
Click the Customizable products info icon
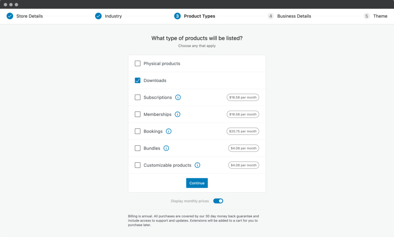coord(197,165)
